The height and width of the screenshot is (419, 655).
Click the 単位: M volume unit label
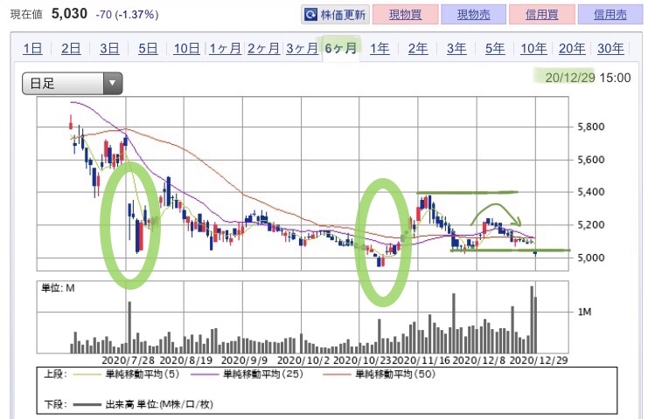58,288
